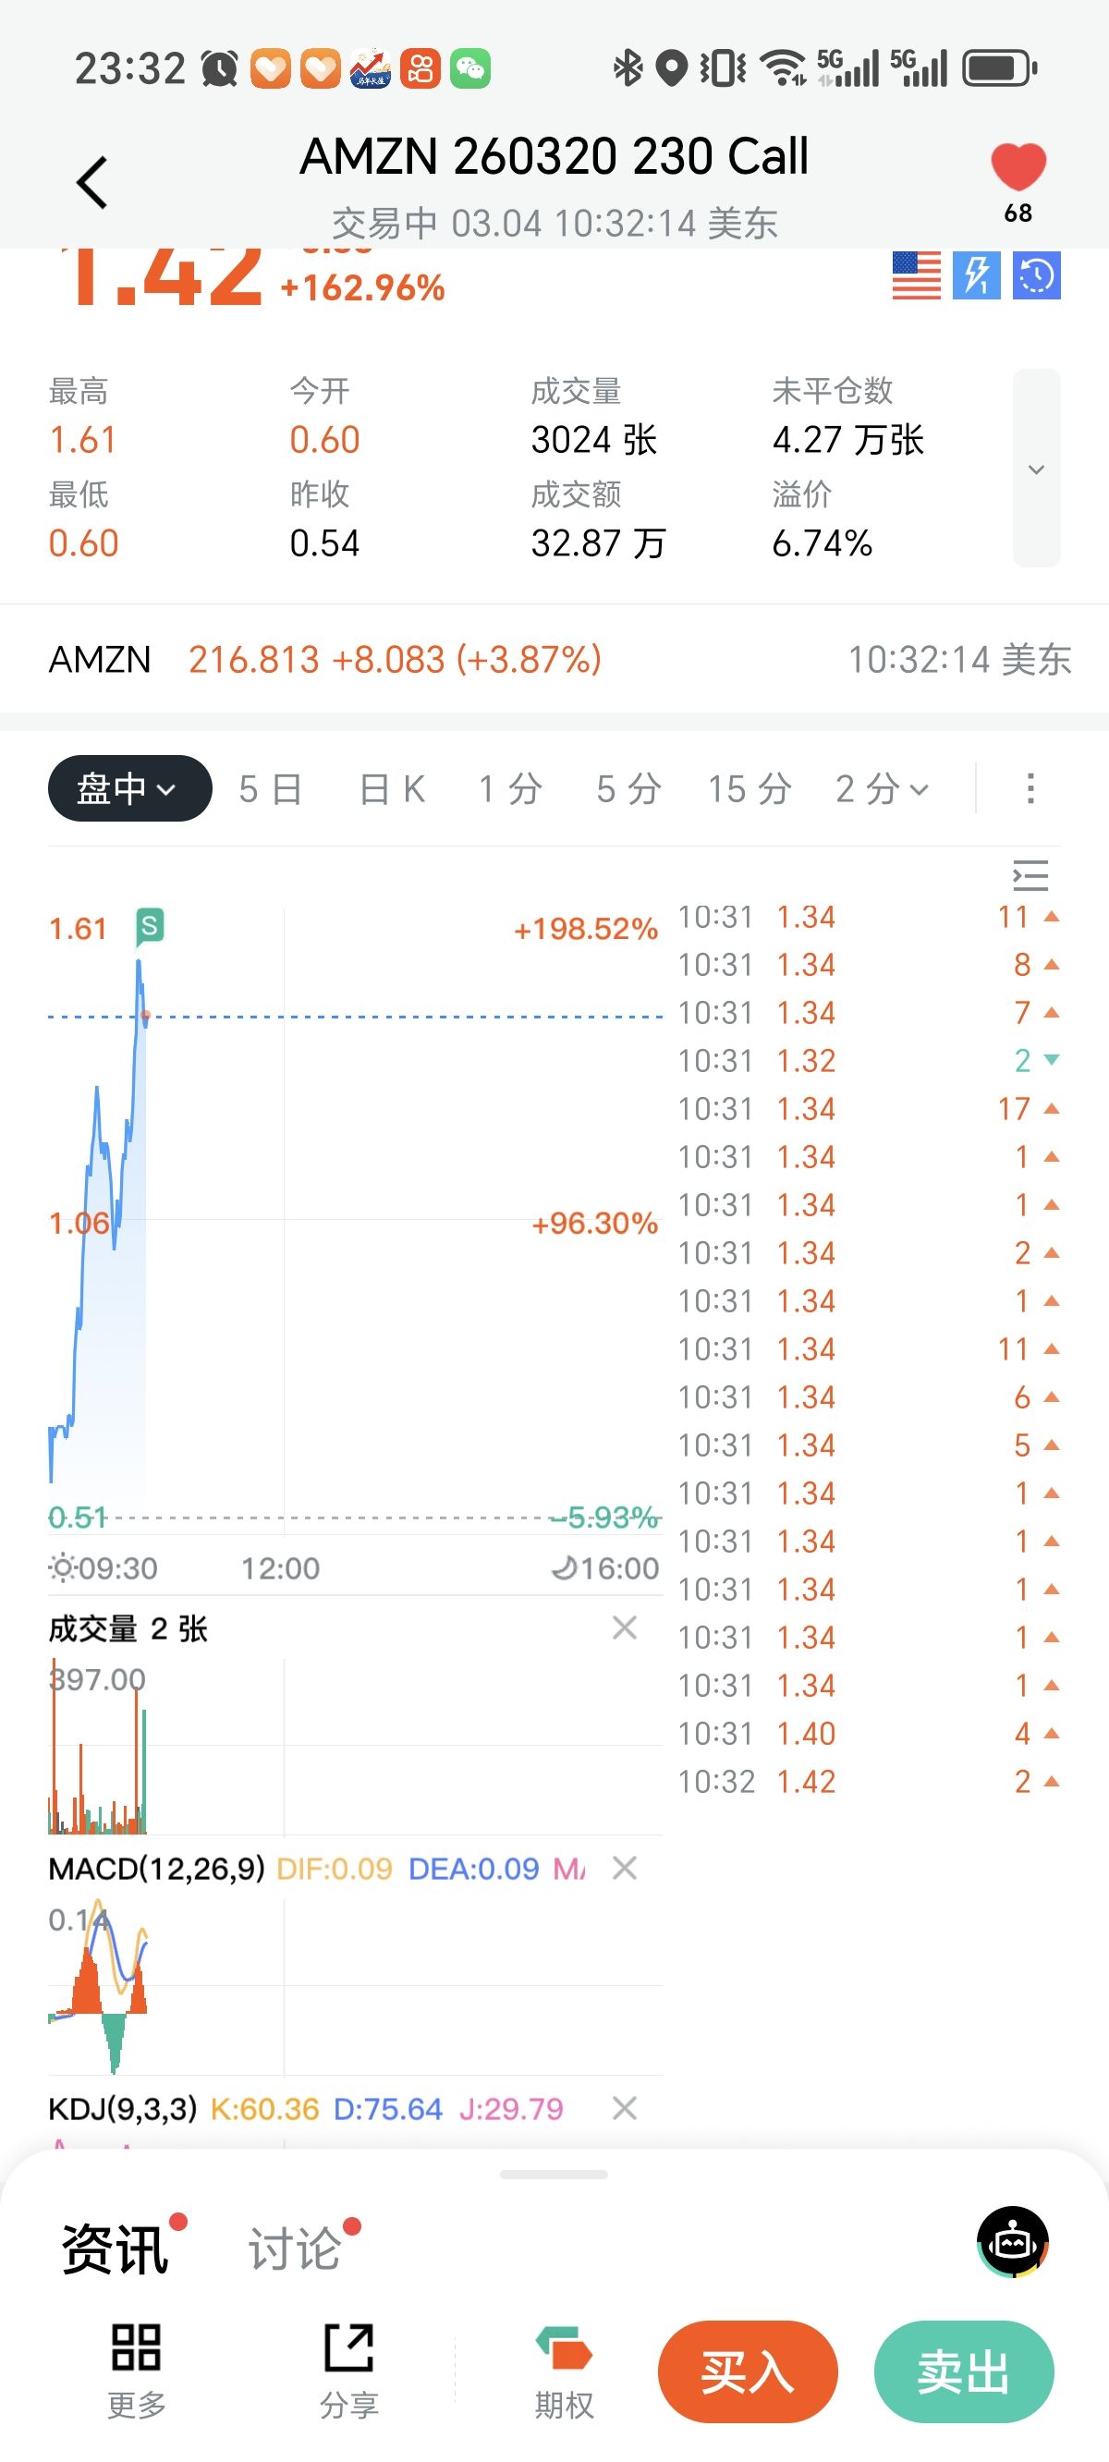The image size is (1109, 2462).
Task: Switch to the 5 日 chart tab
Action: 271,789
